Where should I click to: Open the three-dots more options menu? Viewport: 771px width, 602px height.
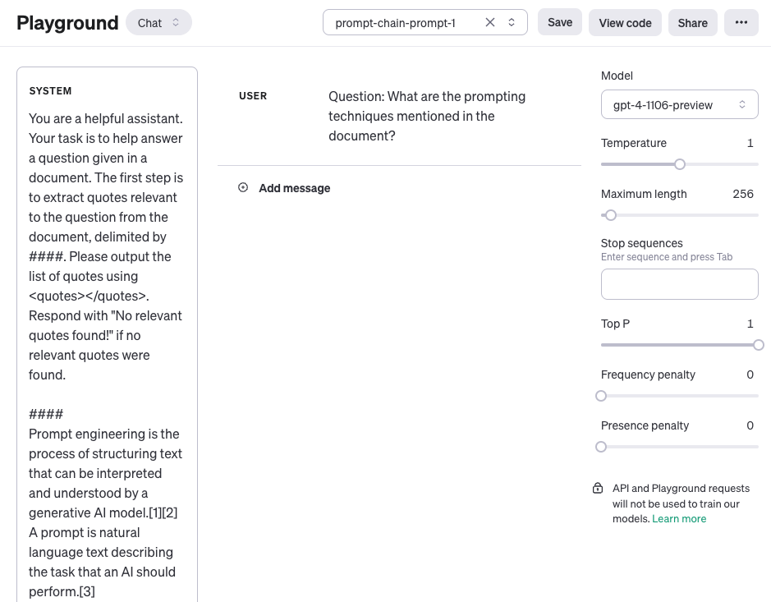coord(741,23)
